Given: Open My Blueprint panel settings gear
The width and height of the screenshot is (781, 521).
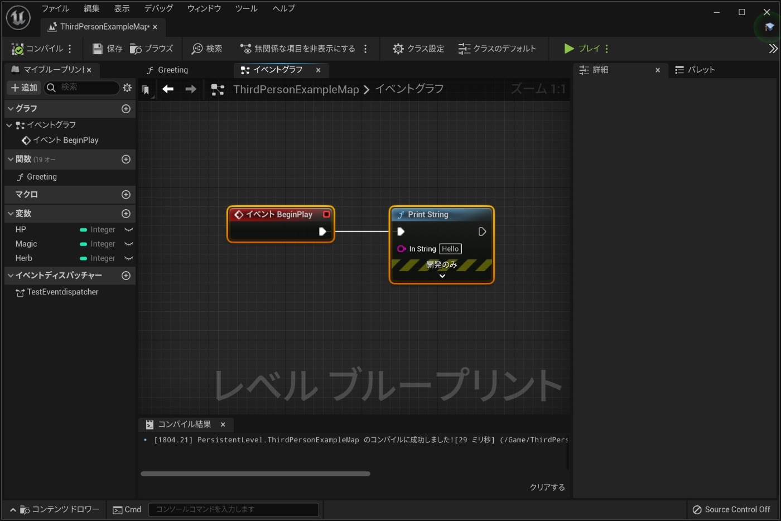Looking at the screenshot, I should click(x=127, y=88).
